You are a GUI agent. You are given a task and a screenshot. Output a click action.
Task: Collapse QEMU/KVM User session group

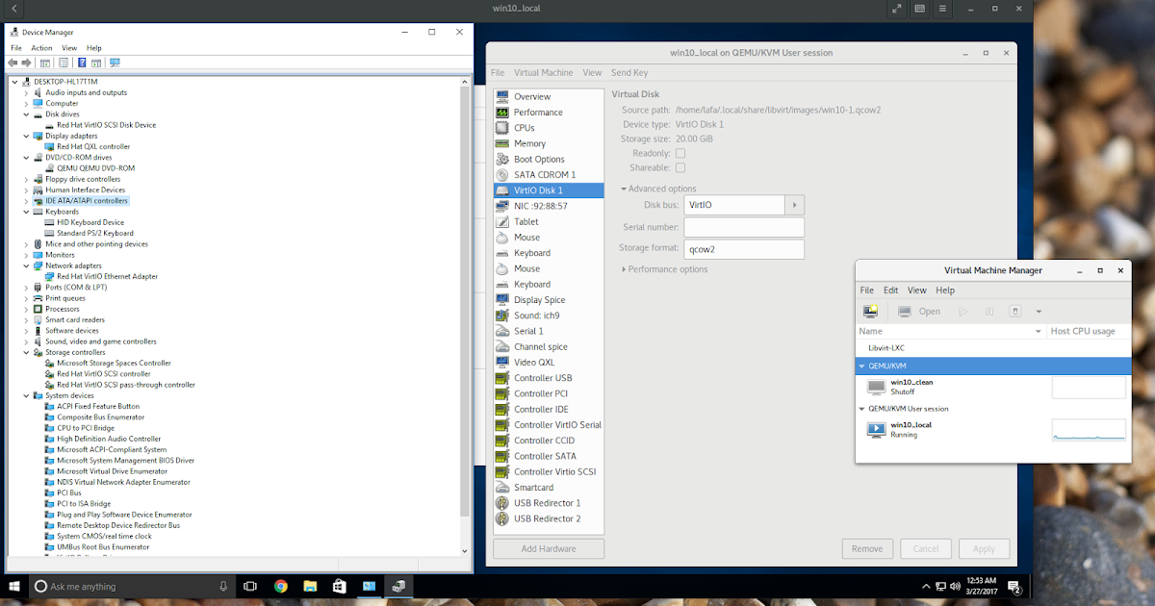pyautogui.click(x=862, y=408)
